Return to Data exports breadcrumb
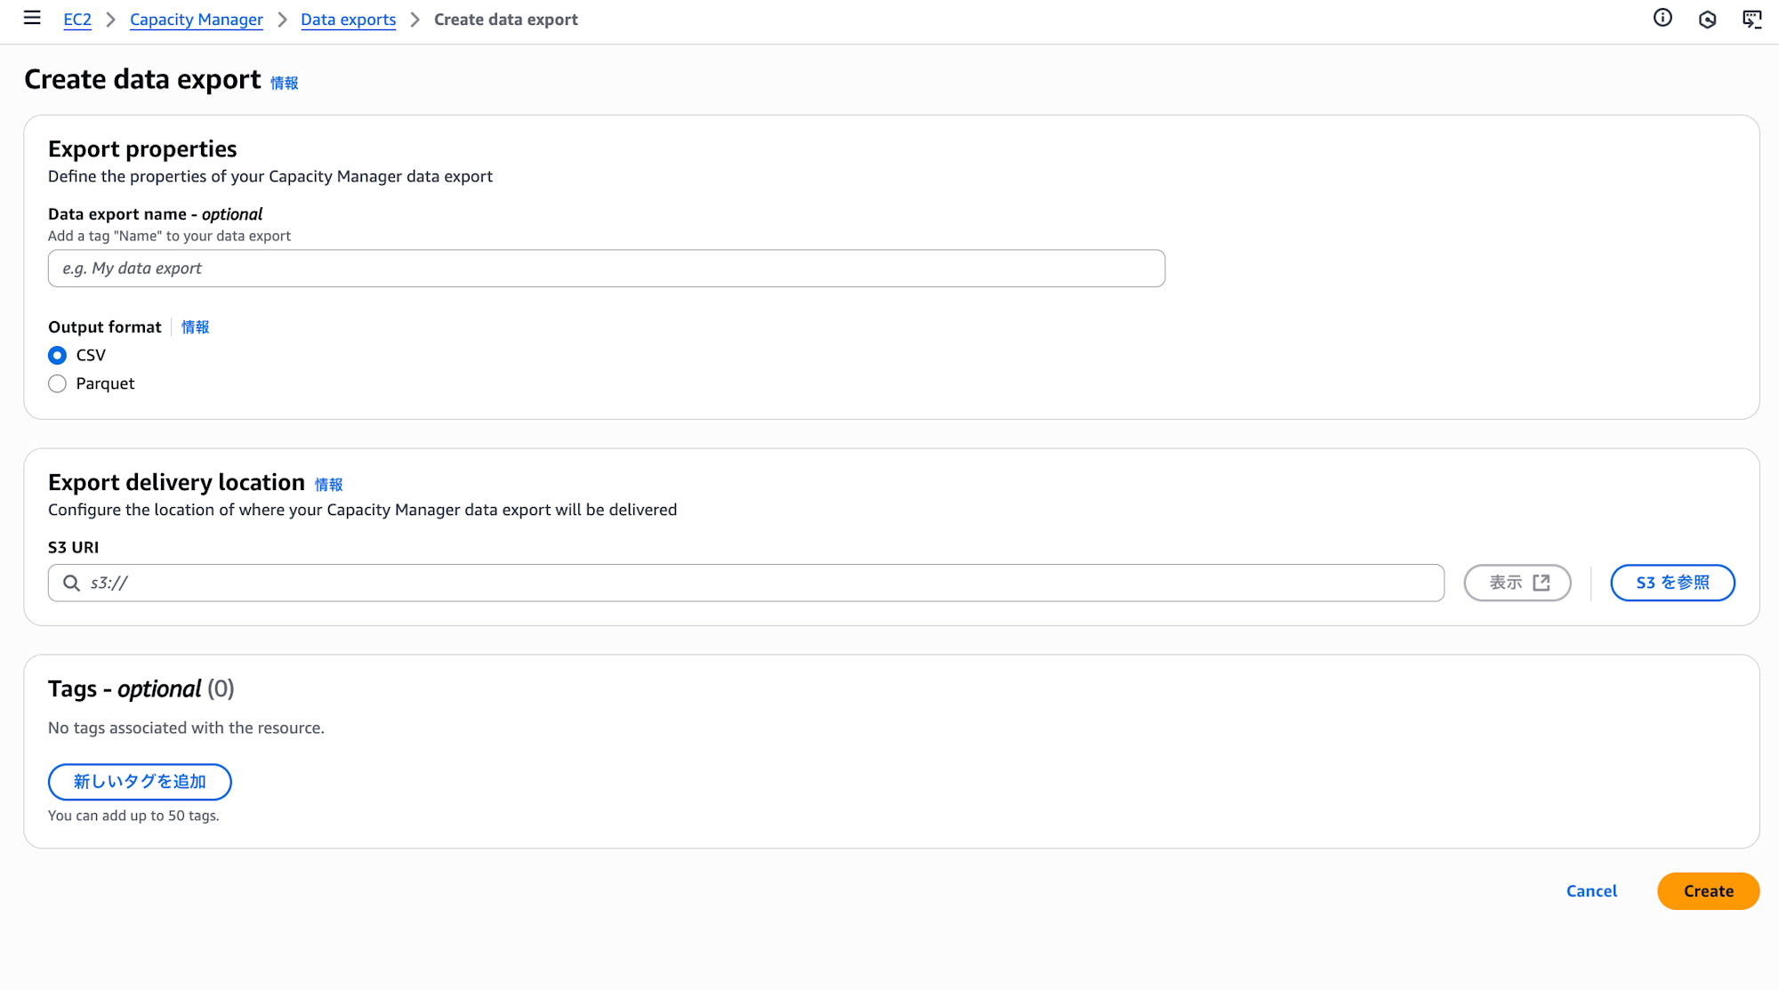1779x990 pixels. click(x=348, y=20)
